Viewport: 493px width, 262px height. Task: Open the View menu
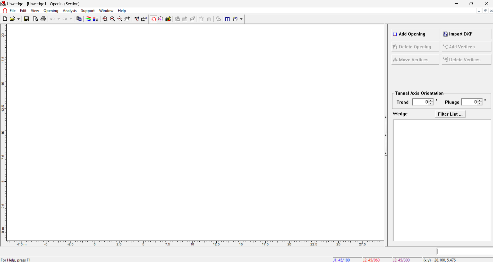[x=35, y=11]
